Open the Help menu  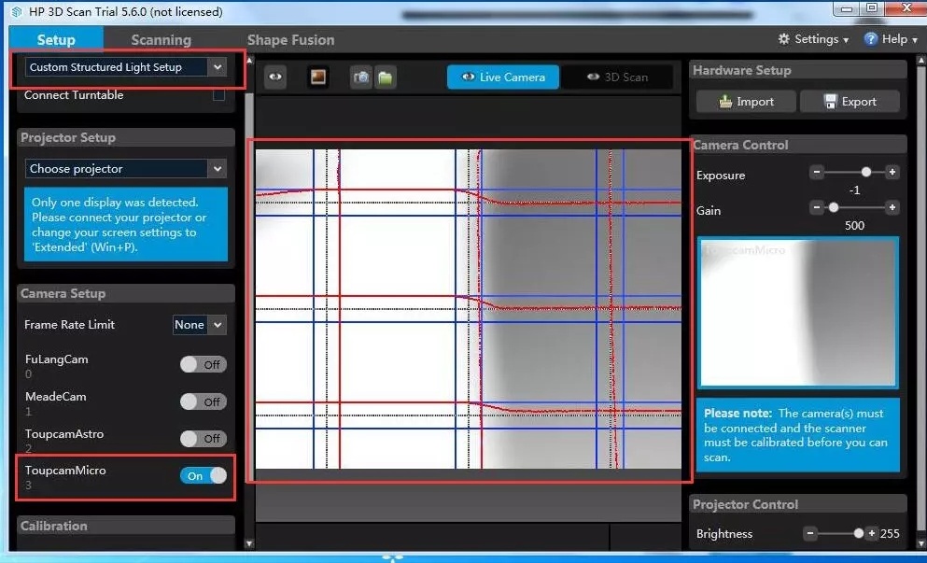point(886,39)
